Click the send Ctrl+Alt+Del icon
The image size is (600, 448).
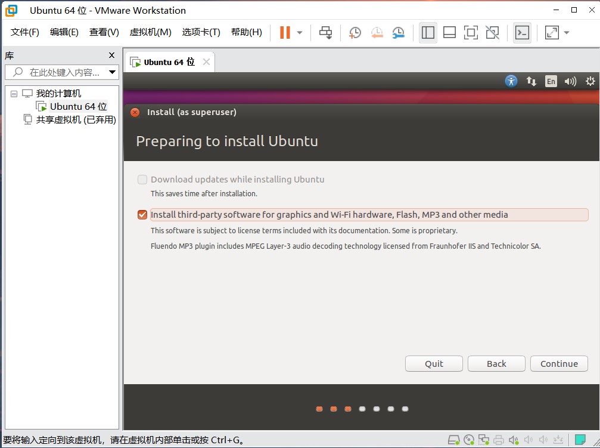[325, 33]
